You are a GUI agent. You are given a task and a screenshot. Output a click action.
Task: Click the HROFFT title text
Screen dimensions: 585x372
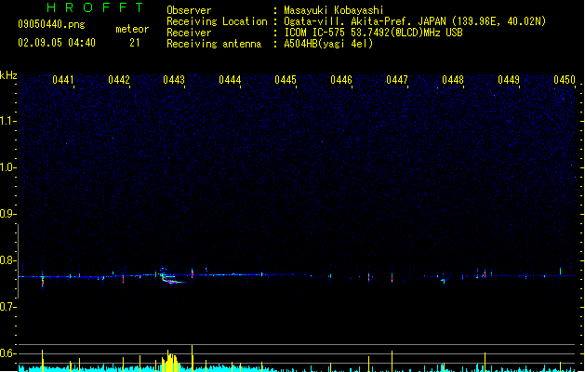click(x=96, y=7)
